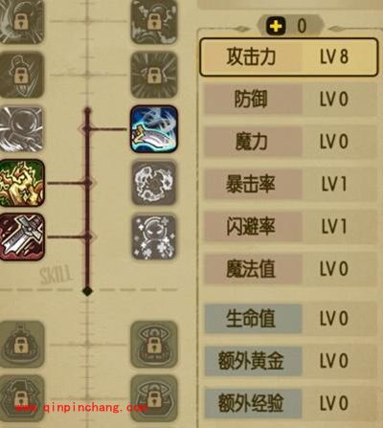The width and height of the screenshot is (383, 428).
Task: Choose the 额外黄金 bonus row
Action: pyautogui.click(x=290, y=361)
